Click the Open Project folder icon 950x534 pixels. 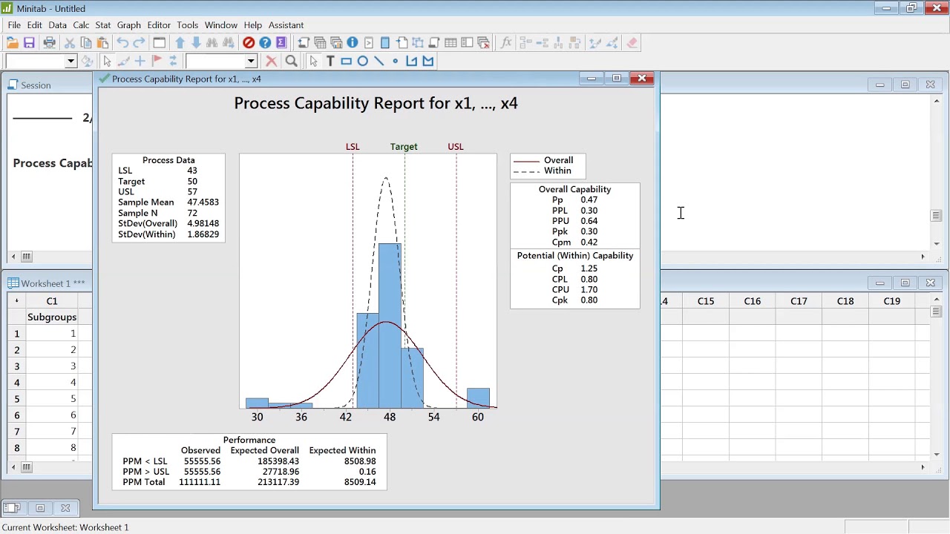pos(12,43)
